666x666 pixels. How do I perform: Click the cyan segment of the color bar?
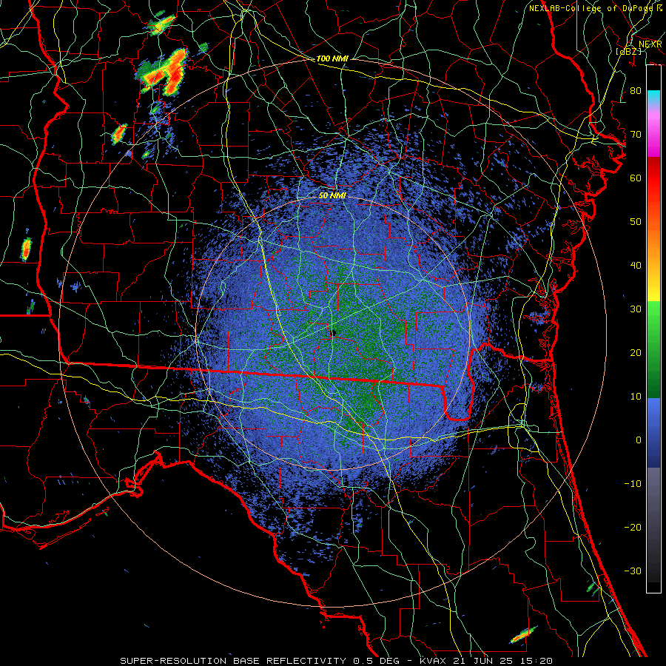pos(653,97)
